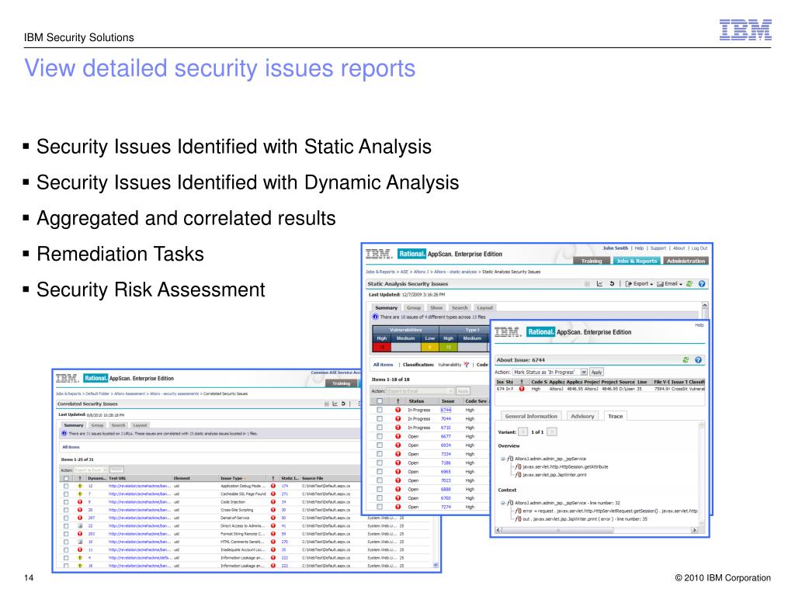Click the green refresh icon beside Email in Static Analysis window
Screen dimensions: 795x596
point(689,284)
